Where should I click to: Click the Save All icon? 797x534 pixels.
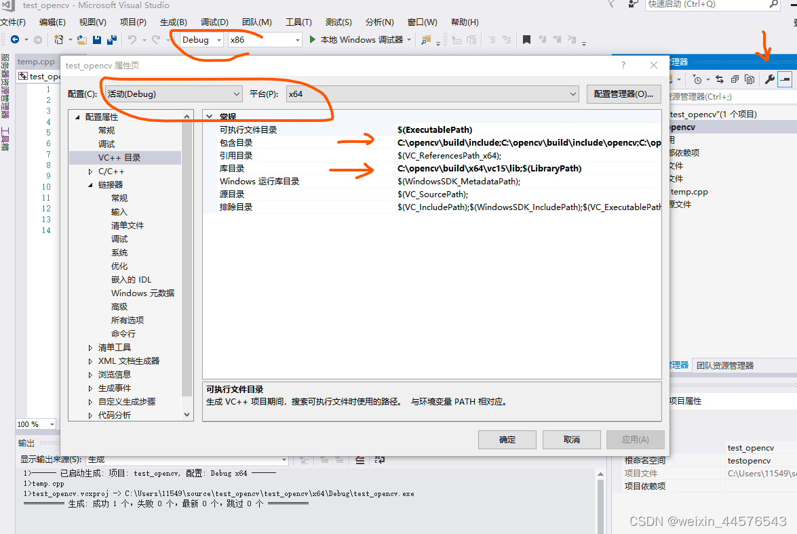click(x=112, y=39)
